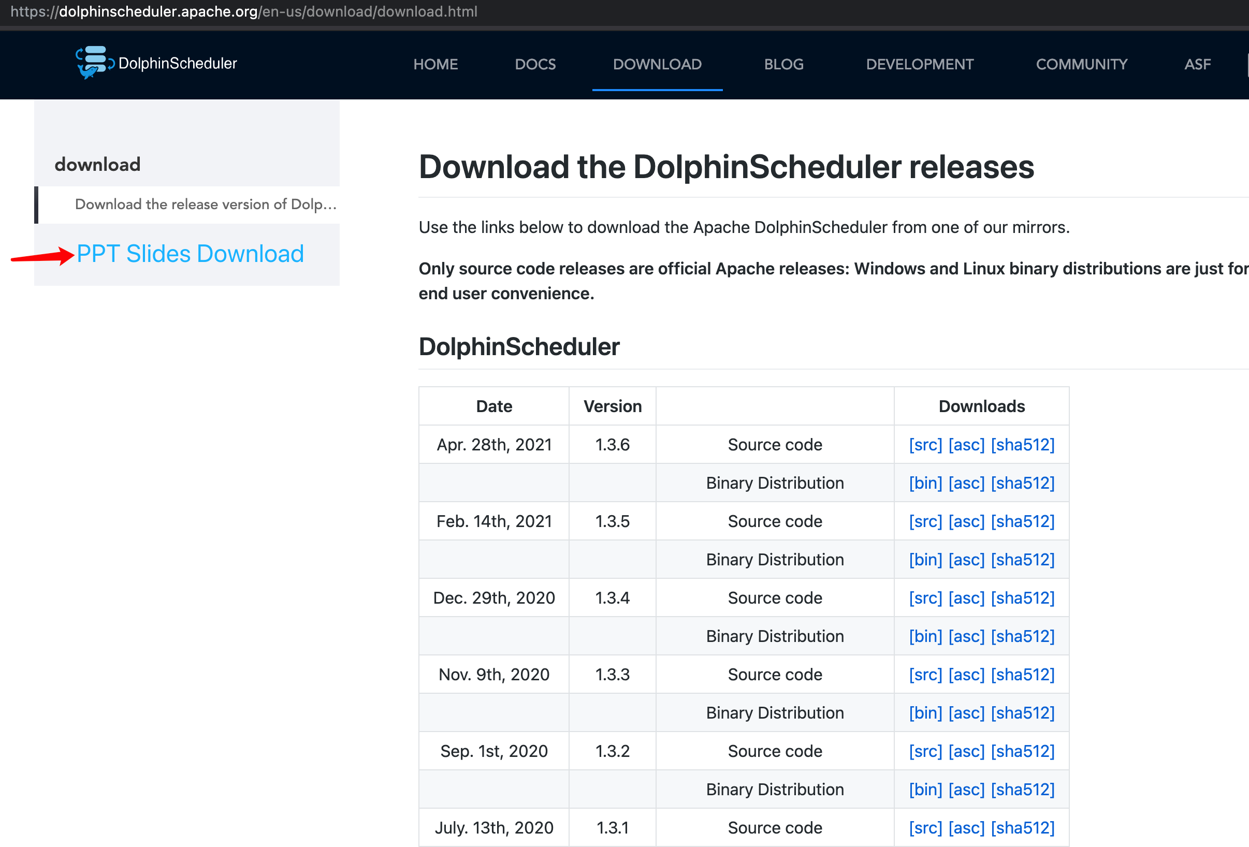Select the 'Download the release version' sidebar item
This screenshot has height=847, width=1249.
(205, 205)
